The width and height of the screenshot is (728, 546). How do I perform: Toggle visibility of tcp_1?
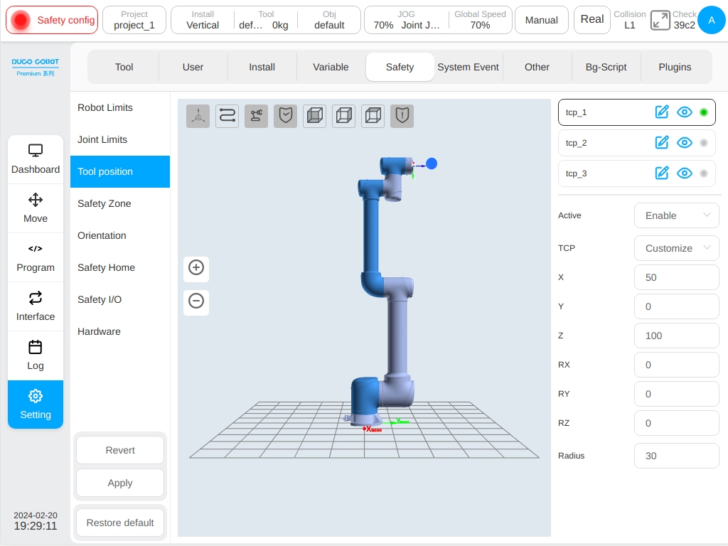pyautogui.click(x=685, y=112)
